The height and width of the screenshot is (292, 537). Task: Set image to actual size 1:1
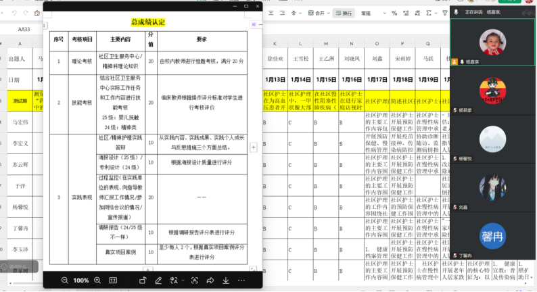pyautogui.click(x=113, y=280)
